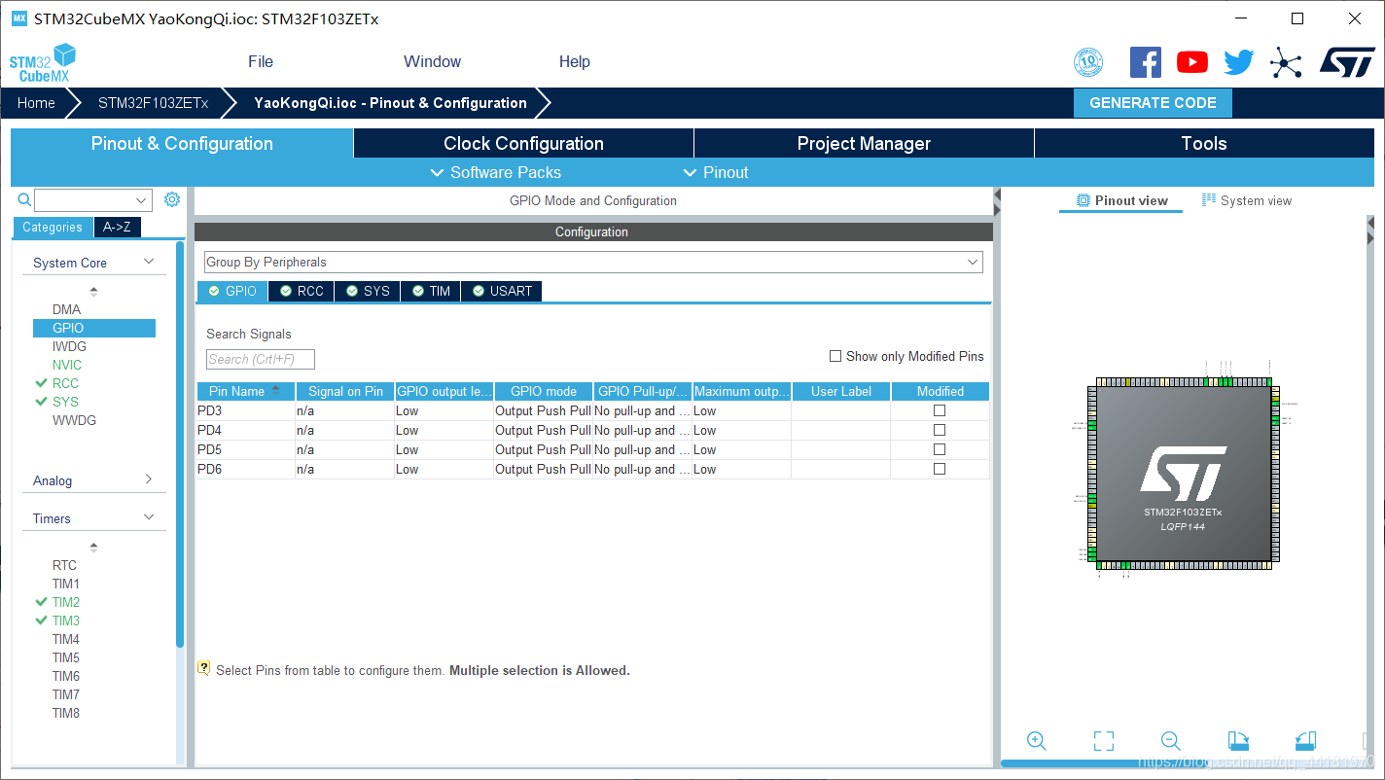Screen dimensions: 1385x780
Task: Click the YaoKongQi.ioc breadcrumb
Action: (x=390, y=103)
